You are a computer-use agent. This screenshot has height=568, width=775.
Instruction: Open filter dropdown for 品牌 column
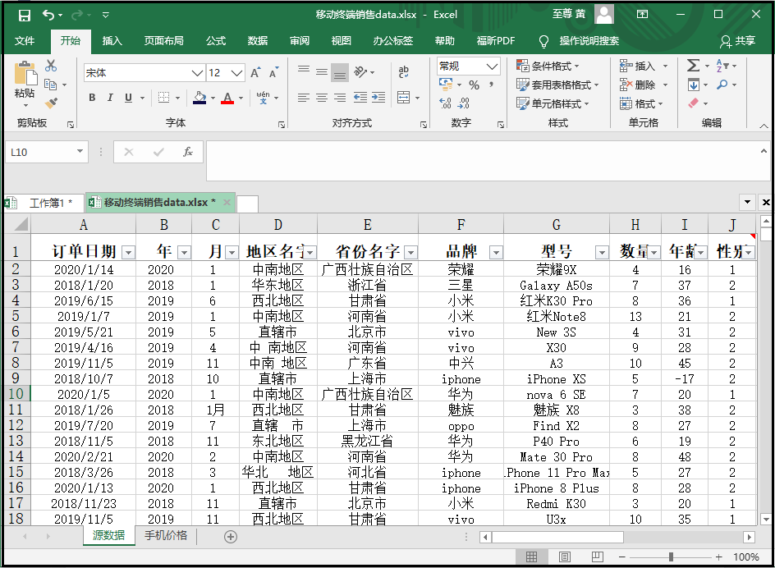tap(496, 253)
